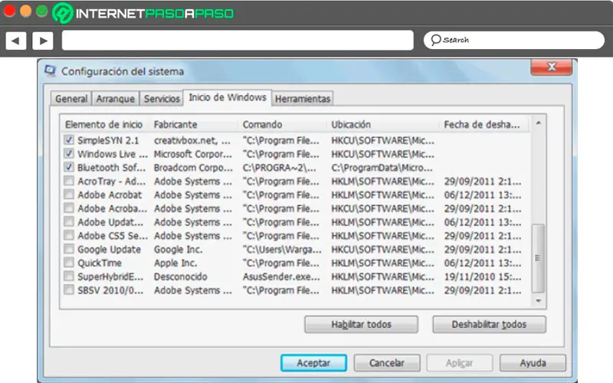Open the Herramientas tab
613x383 pixels.
[303, 99]
